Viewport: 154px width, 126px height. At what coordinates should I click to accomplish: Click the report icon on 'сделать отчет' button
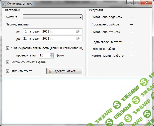tap(49, 71)
